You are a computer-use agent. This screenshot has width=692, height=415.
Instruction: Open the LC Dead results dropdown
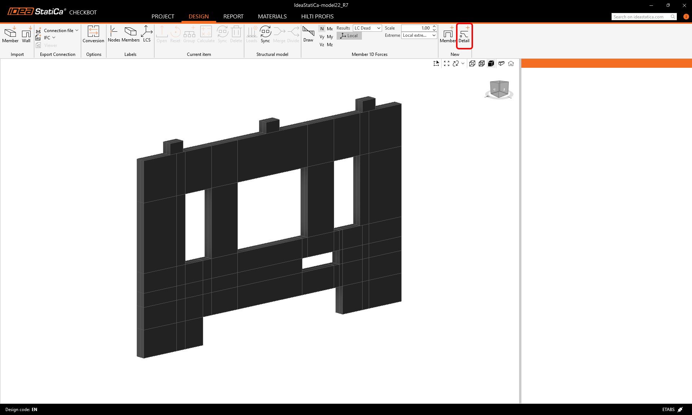[367, 28]
